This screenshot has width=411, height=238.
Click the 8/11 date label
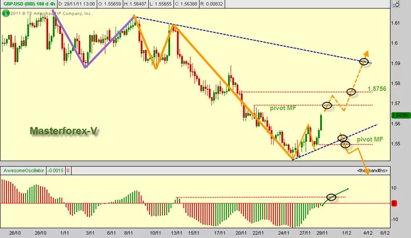128,233
